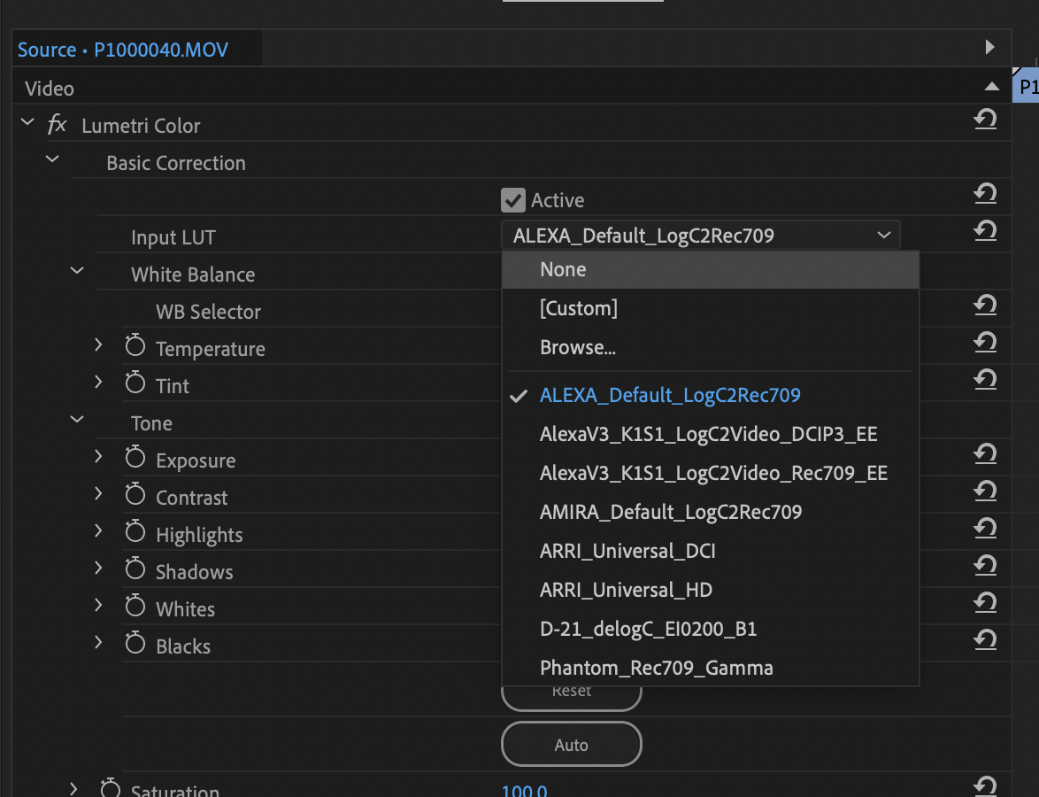1039x797 pixels.
Task: Click the fx icon beside Lumetri Color
Action: [56, 125]
